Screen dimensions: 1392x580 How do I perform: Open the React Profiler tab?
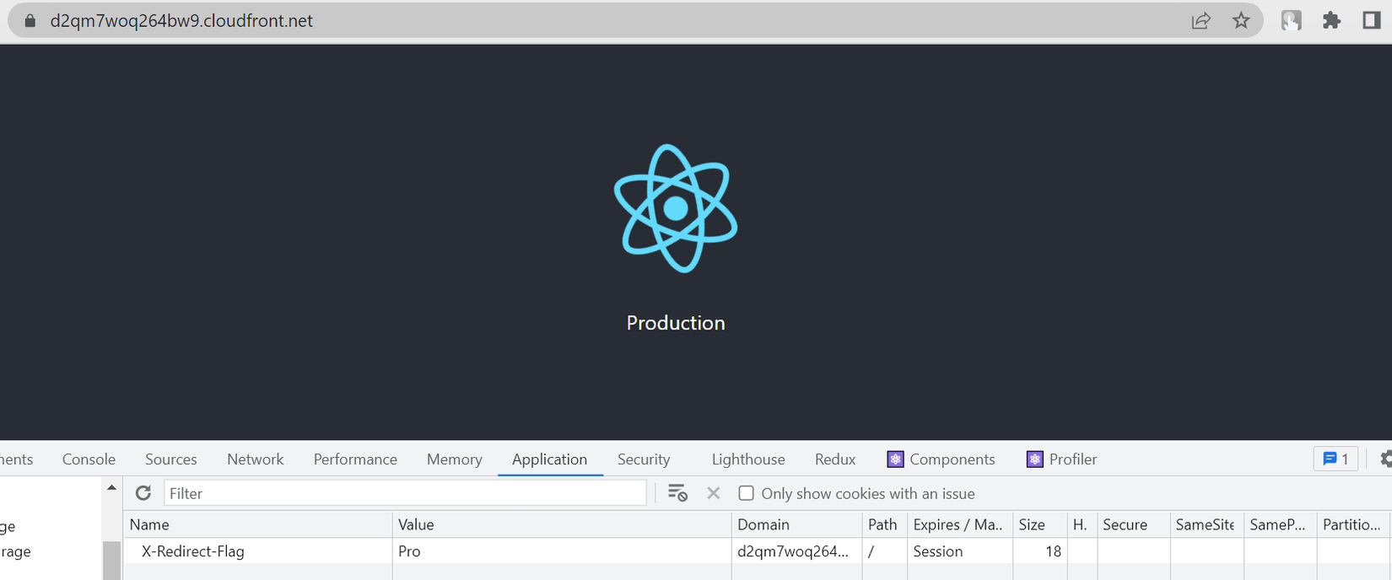point(1061,459)
